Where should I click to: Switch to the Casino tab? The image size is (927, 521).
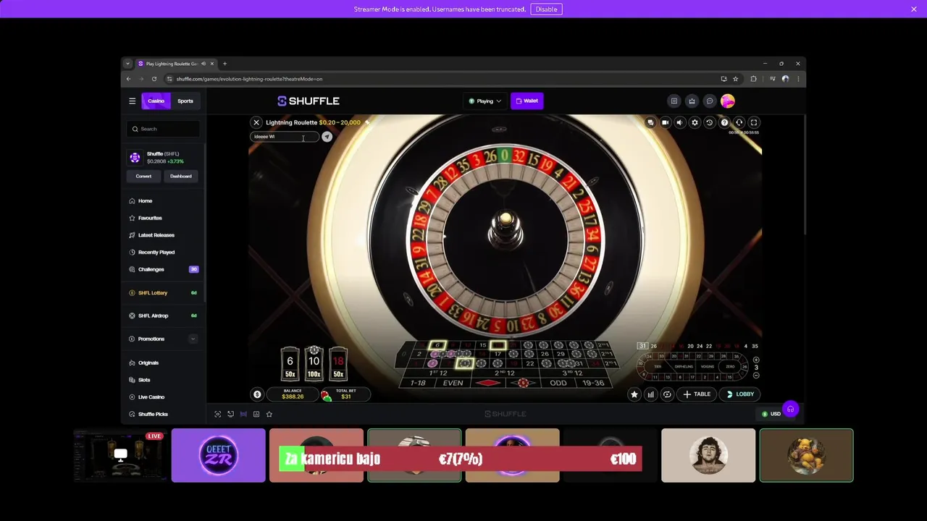[x=156, y=101]
